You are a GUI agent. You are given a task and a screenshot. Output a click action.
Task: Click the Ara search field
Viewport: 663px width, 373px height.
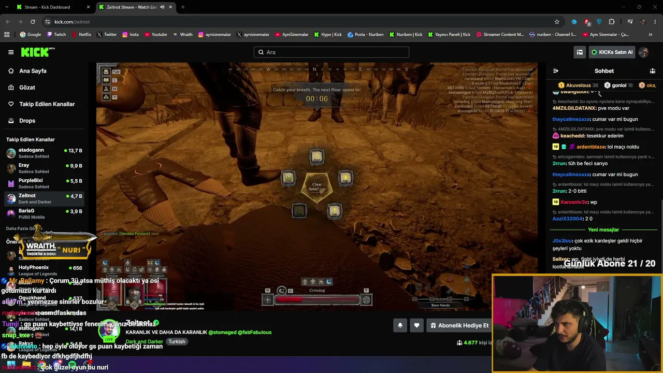[x=331, y=52]
